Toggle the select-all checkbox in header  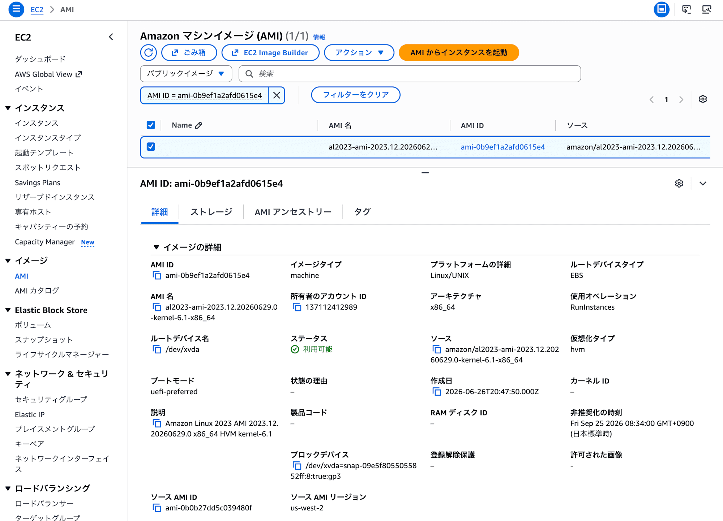point(151,125)
